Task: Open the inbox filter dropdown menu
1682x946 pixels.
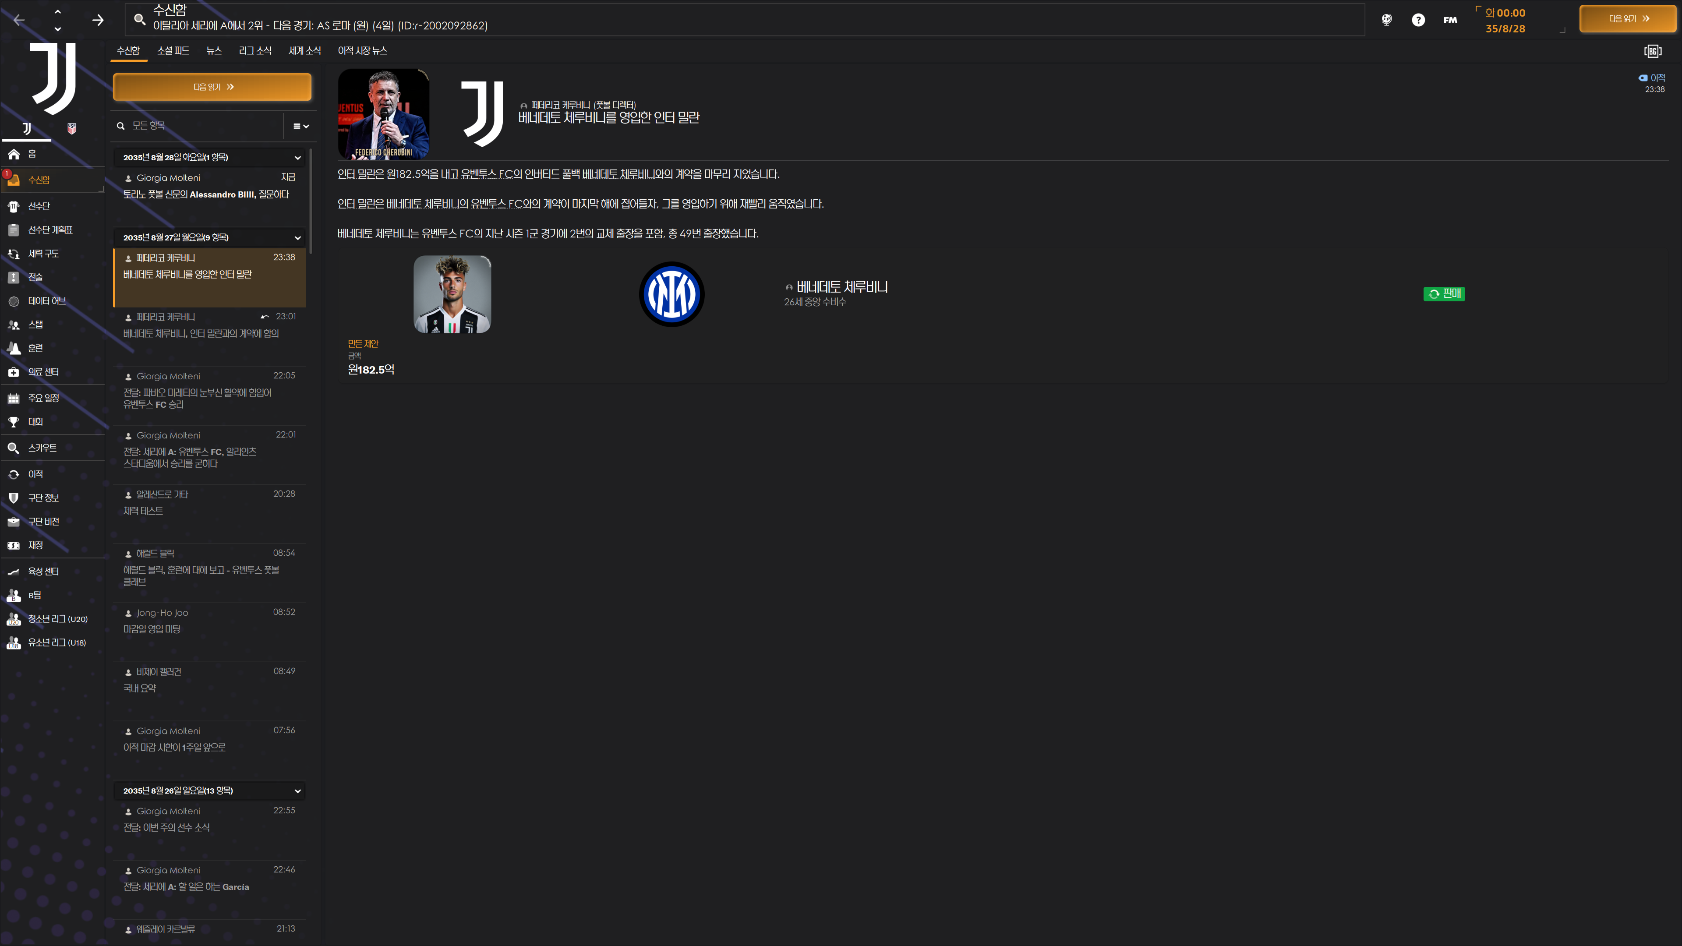Action: click(300, 126)
